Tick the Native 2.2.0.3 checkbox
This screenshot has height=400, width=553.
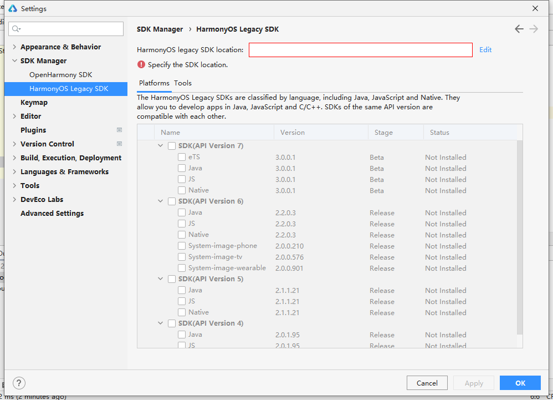182,235
